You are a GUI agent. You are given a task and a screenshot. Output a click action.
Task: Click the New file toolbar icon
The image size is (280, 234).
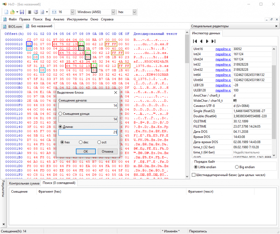click(6, 12)
